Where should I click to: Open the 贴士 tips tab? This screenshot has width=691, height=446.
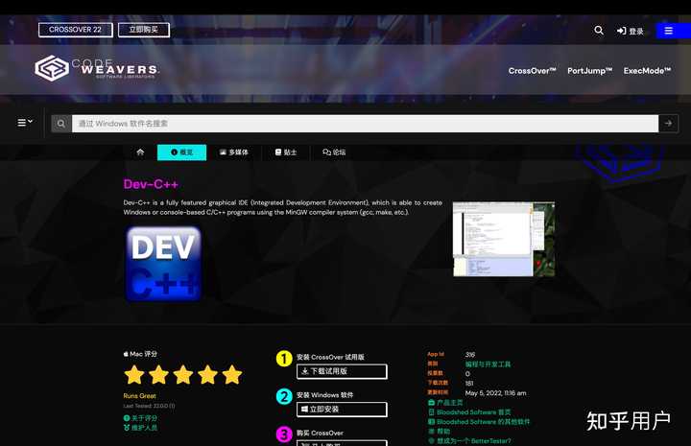click(286, 153)
